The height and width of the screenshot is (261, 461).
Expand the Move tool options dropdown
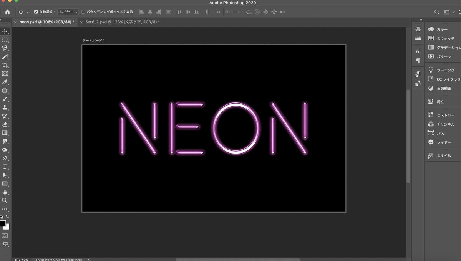27,12
